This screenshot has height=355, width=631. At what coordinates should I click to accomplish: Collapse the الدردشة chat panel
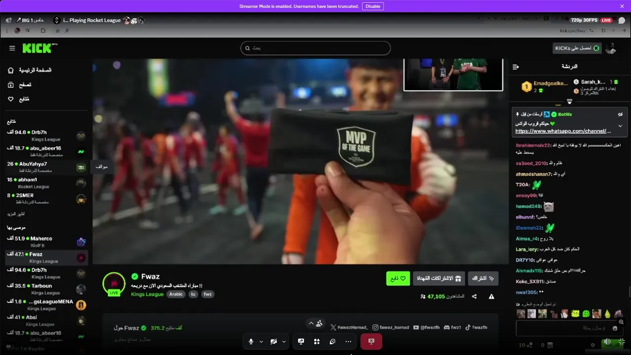[x=516, y=67]
